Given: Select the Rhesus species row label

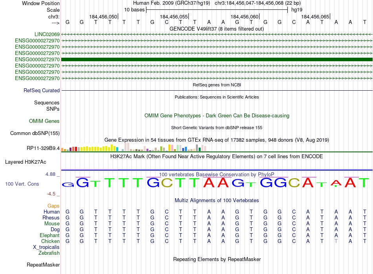Looking at the screenshot, I should (51, 218).
